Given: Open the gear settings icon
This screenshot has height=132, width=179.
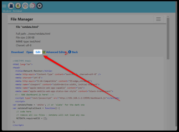Looking at the screenshot, I should click(x=39, y=6).
